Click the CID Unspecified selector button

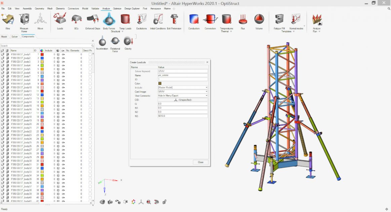[x=183, y=100]
